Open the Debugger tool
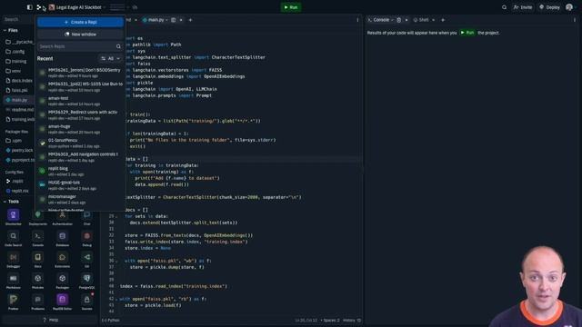Image resolution: width=582 pixels, height=327 pixels. 14,259
